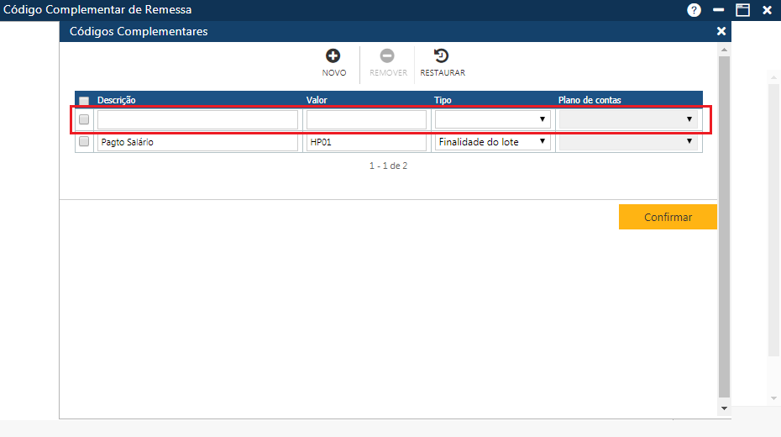Viewport: 781px width, 437px height.
Task: Click the RESTAURAR restore icon
Action: coord(442,57)
